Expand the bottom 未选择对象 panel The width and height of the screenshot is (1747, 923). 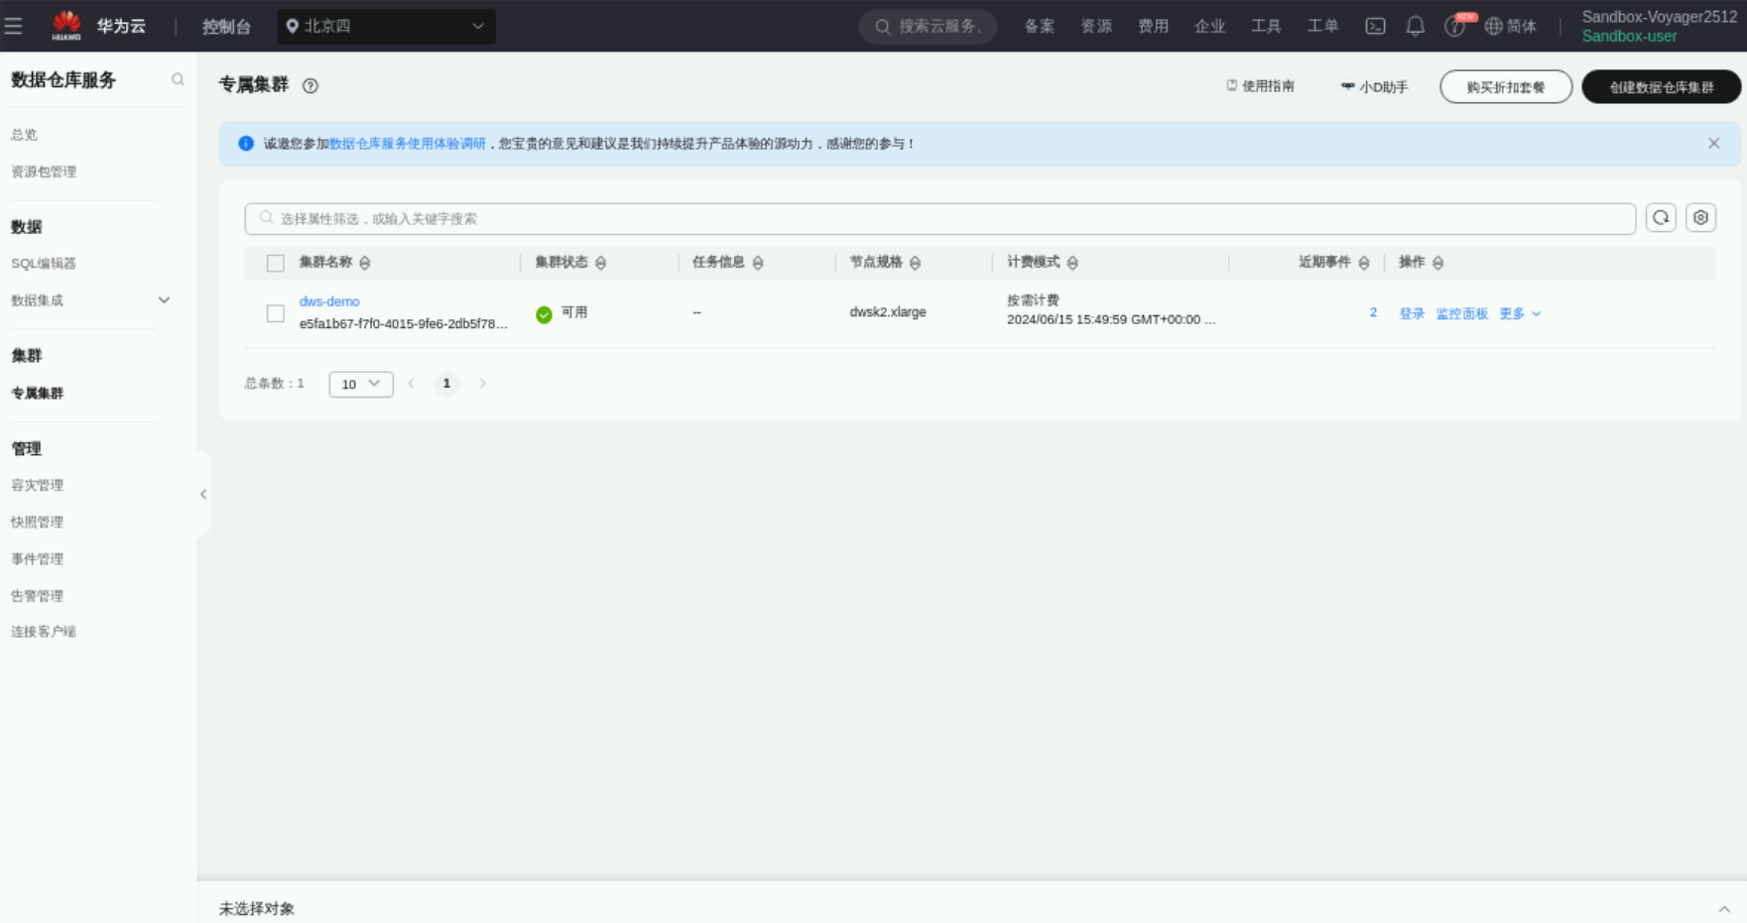(x=1723, y=909)
